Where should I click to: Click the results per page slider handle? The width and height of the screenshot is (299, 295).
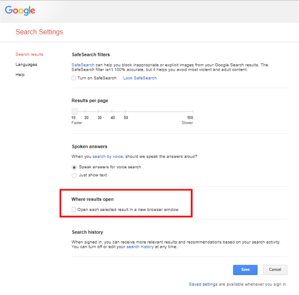pyautogui.click(x=75, y=112)
